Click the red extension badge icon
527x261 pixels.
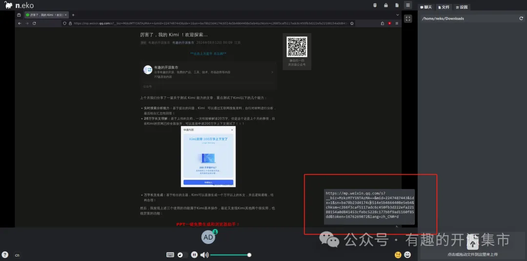click(x=389, y=23)
